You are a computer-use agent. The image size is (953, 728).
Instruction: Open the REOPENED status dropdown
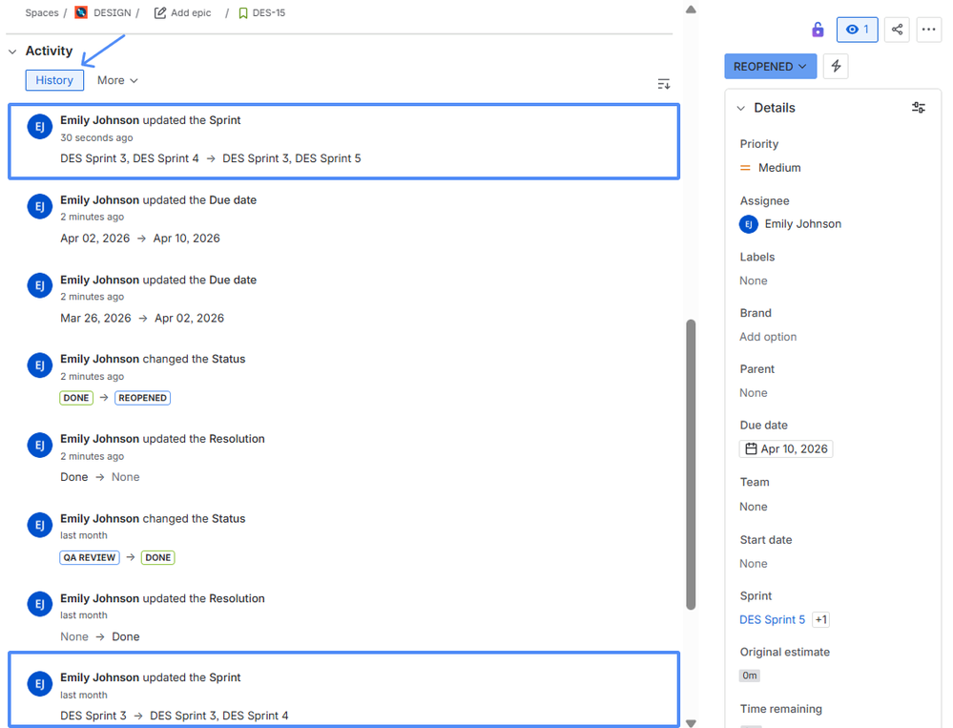coord(770,66)
